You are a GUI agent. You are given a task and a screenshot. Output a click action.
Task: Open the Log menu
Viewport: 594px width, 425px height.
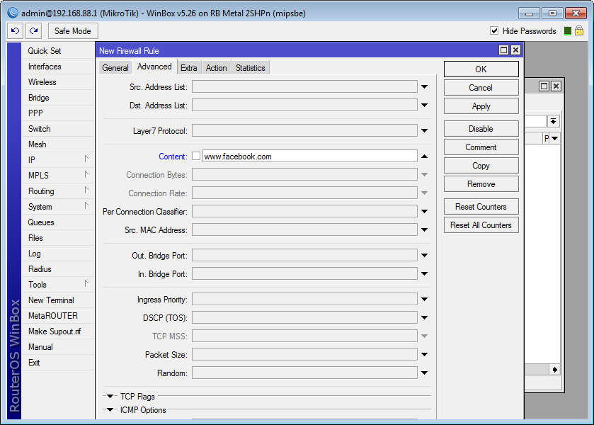point(58,254)
